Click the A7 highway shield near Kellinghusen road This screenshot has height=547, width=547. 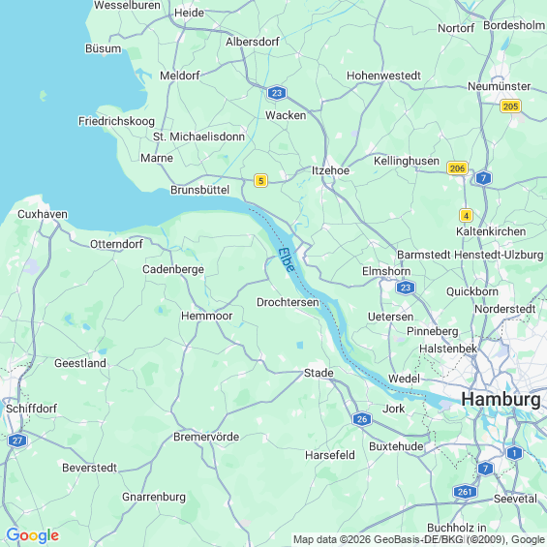pos(483,178)
